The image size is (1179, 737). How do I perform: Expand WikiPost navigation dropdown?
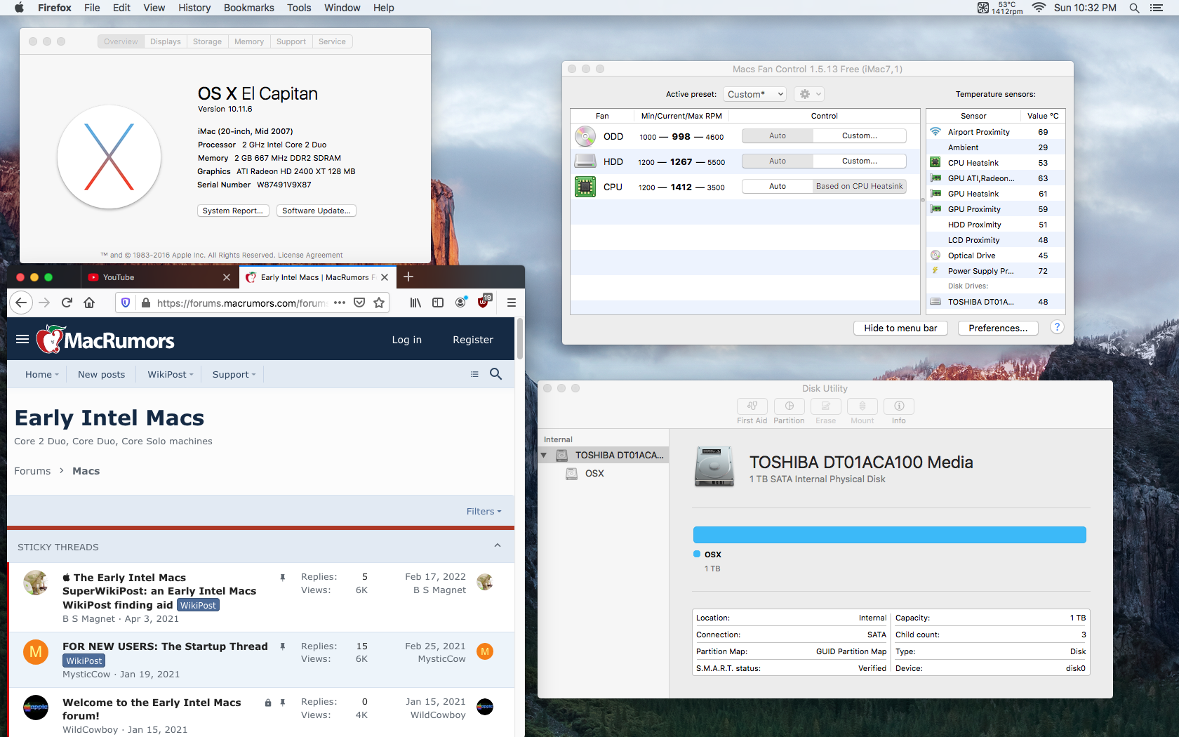pos(171,375)
